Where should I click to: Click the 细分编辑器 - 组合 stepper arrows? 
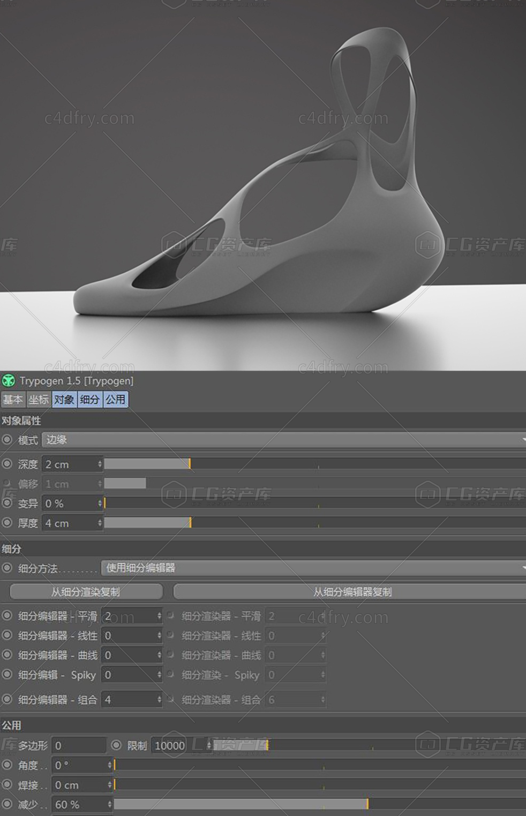click(x=159, y=699)
